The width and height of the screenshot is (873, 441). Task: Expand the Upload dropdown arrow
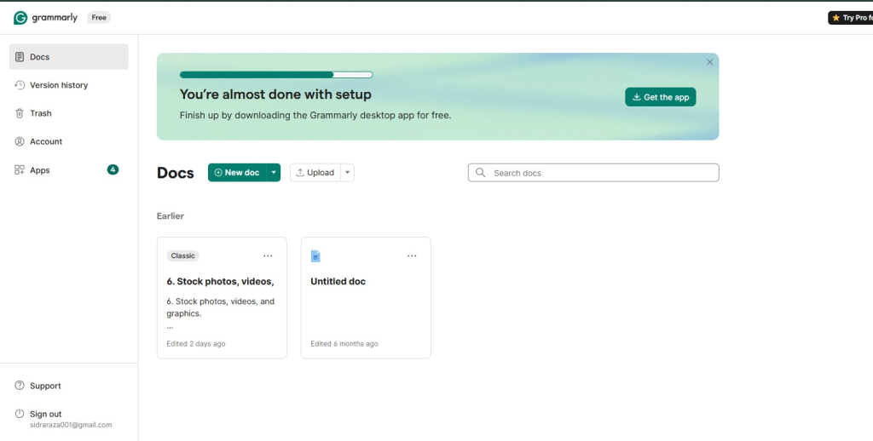pos(348,172)
